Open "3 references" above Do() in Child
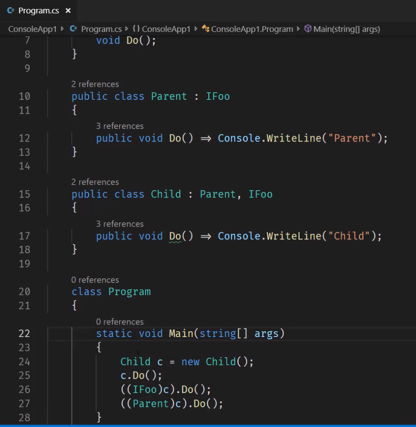This screenshot has width=416, height=427. coord(120,224)
